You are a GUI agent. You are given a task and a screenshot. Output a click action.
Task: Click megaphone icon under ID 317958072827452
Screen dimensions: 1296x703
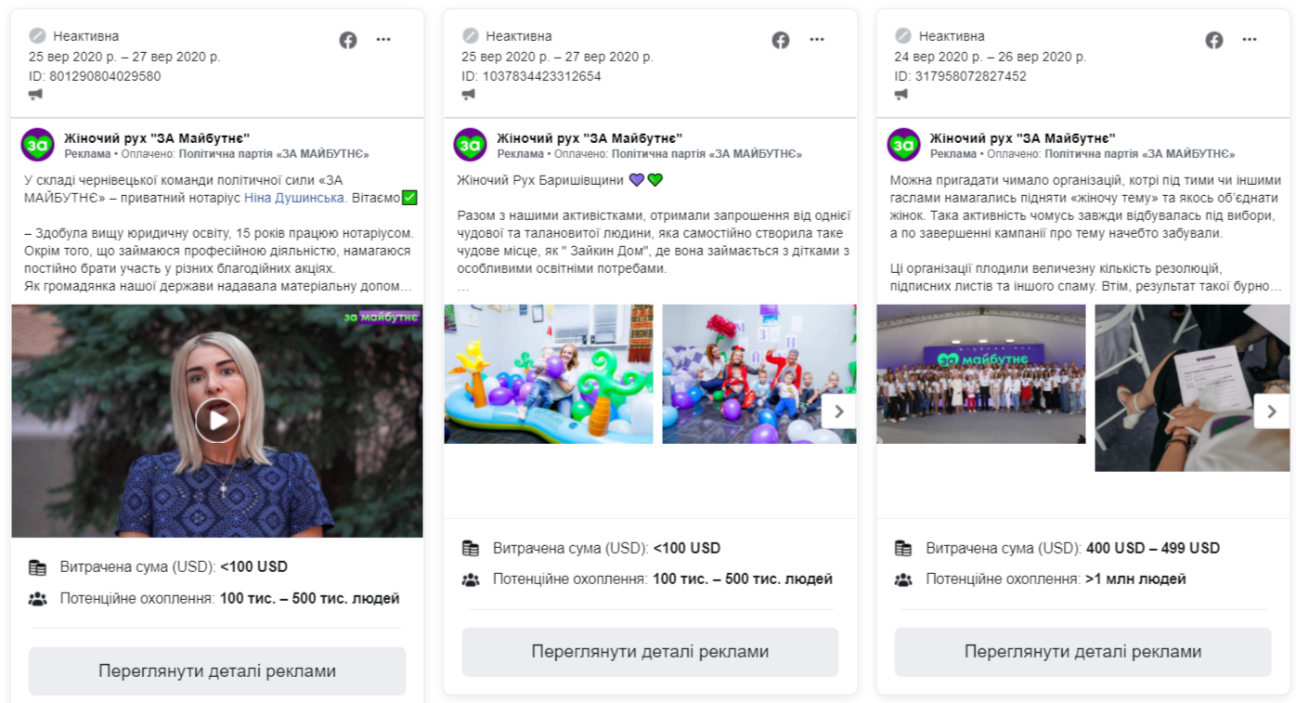901,94
